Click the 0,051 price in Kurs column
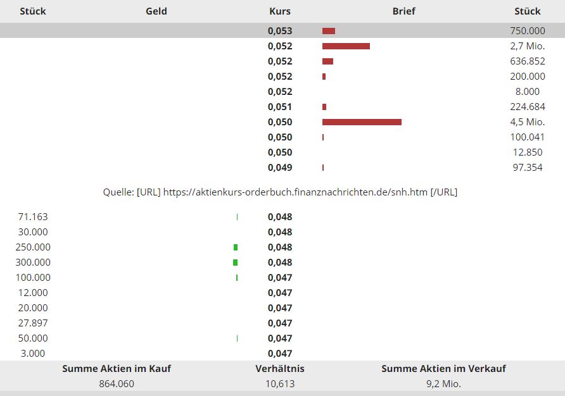 click(x=280, y=107)
